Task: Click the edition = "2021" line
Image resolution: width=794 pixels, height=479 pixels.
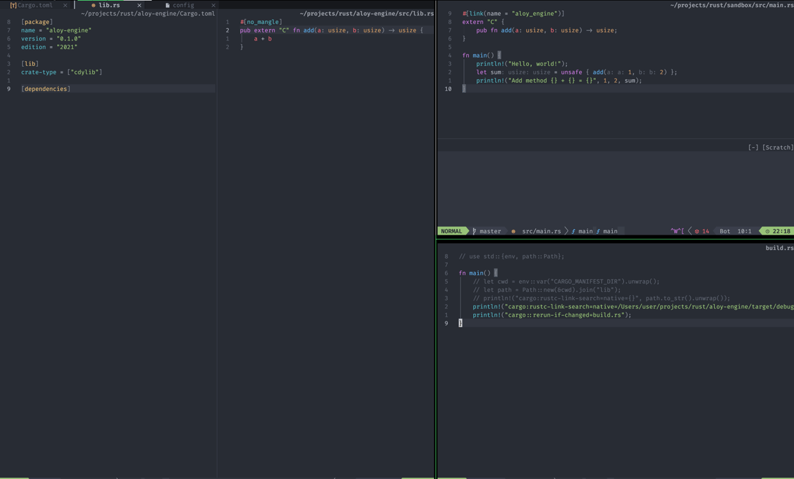Action: 49,47
